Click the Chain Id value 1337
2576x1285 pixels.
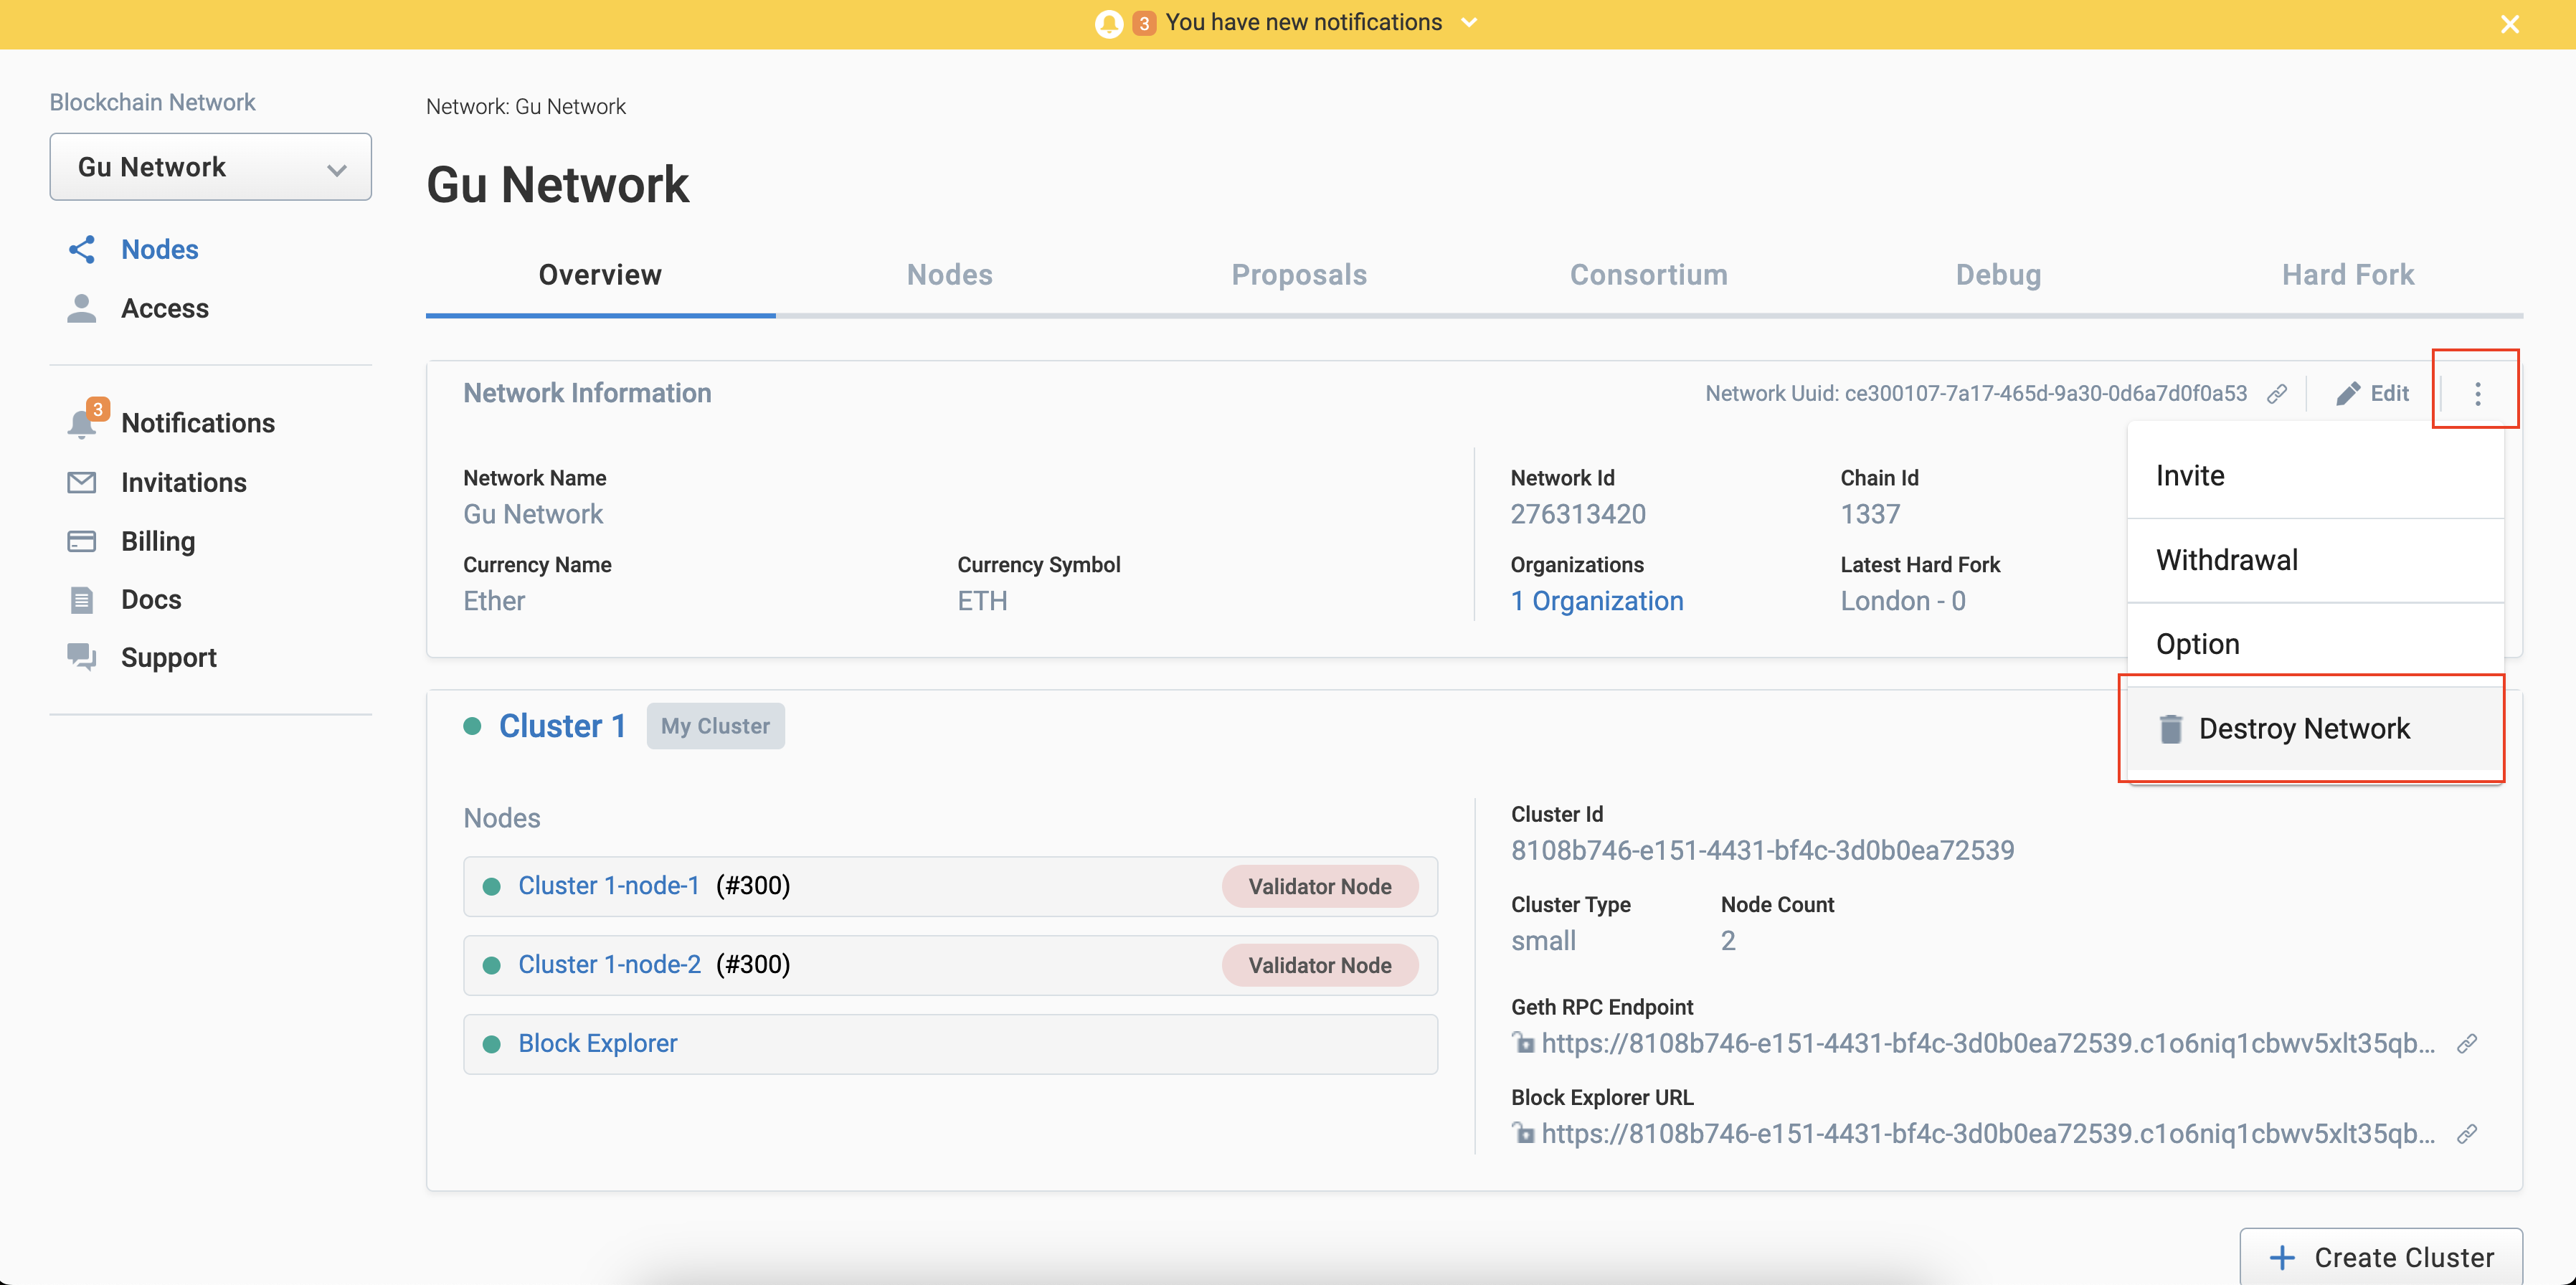1870,514
